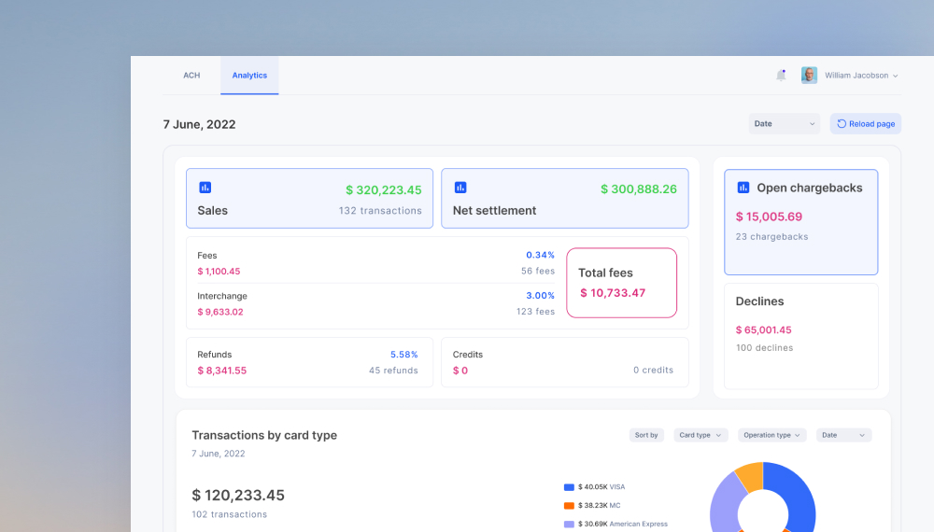Click the purple segment of the donut chart
Viewport: 934px width, 532px height.
tap(726, 506)
